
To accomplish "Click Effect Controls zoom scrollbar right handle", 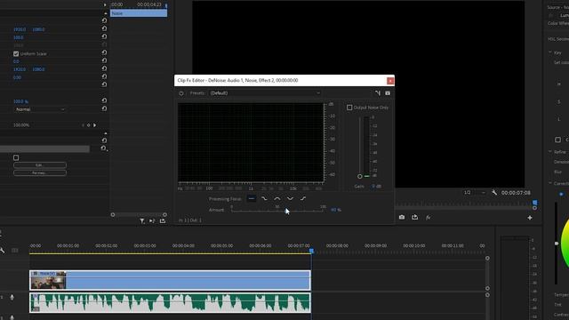I will tap(164, 214).
